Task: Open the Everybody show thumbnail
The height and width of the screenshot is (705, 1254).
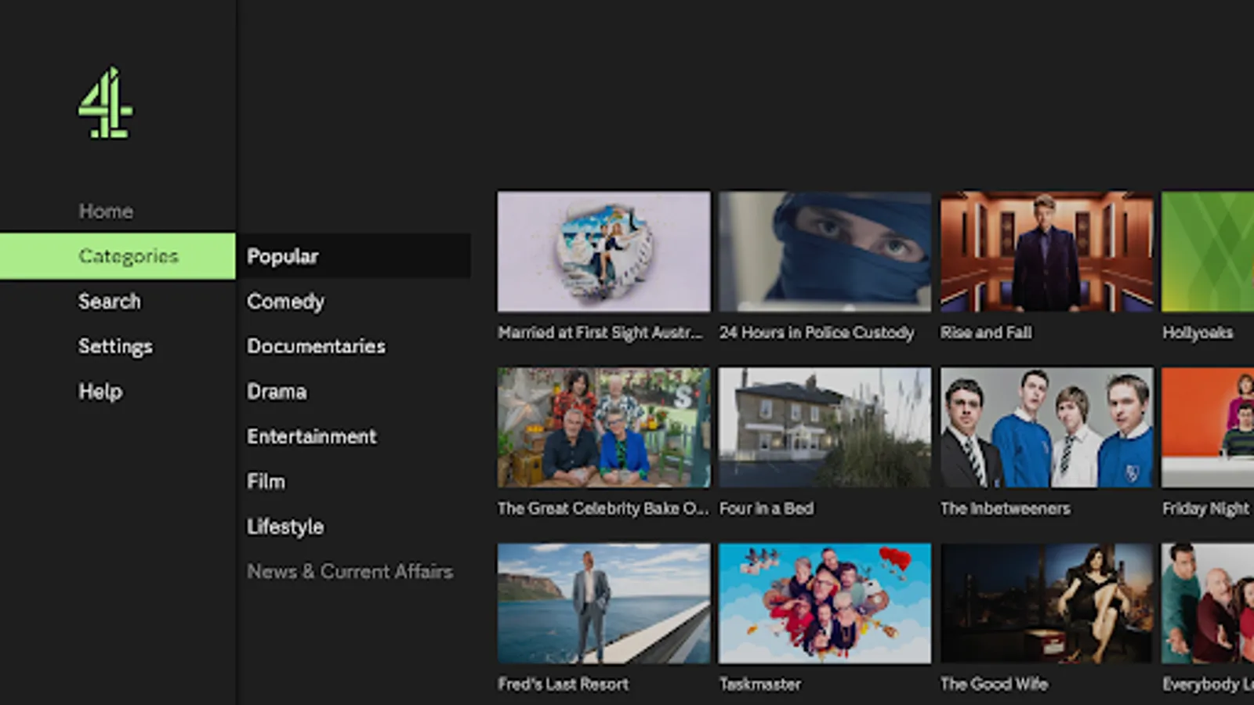Action: tap(1208, 603)
